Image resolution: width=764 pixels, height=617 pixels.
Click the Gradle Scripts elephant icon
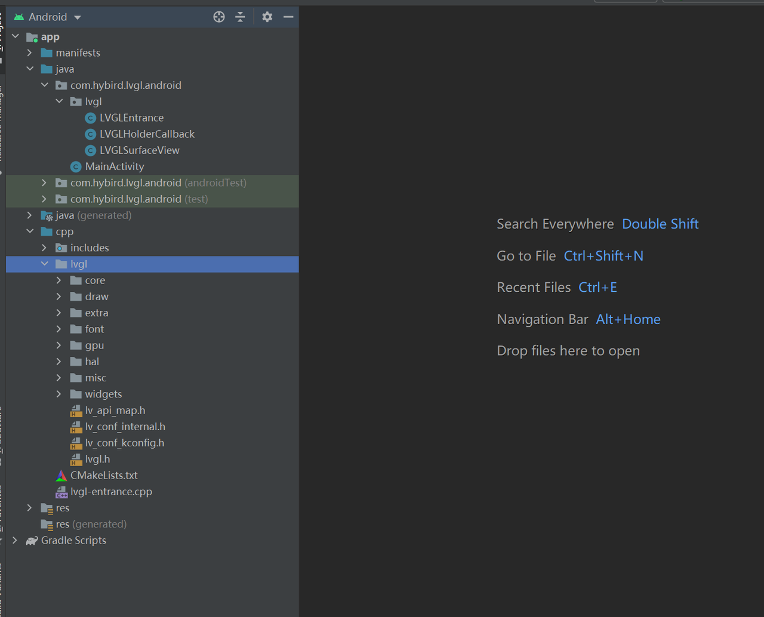tap(32, 541)
